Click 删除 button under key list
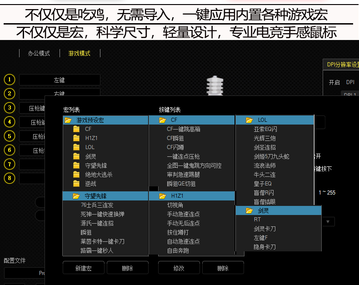The image size is (359, 285). [x=223, y=268]
